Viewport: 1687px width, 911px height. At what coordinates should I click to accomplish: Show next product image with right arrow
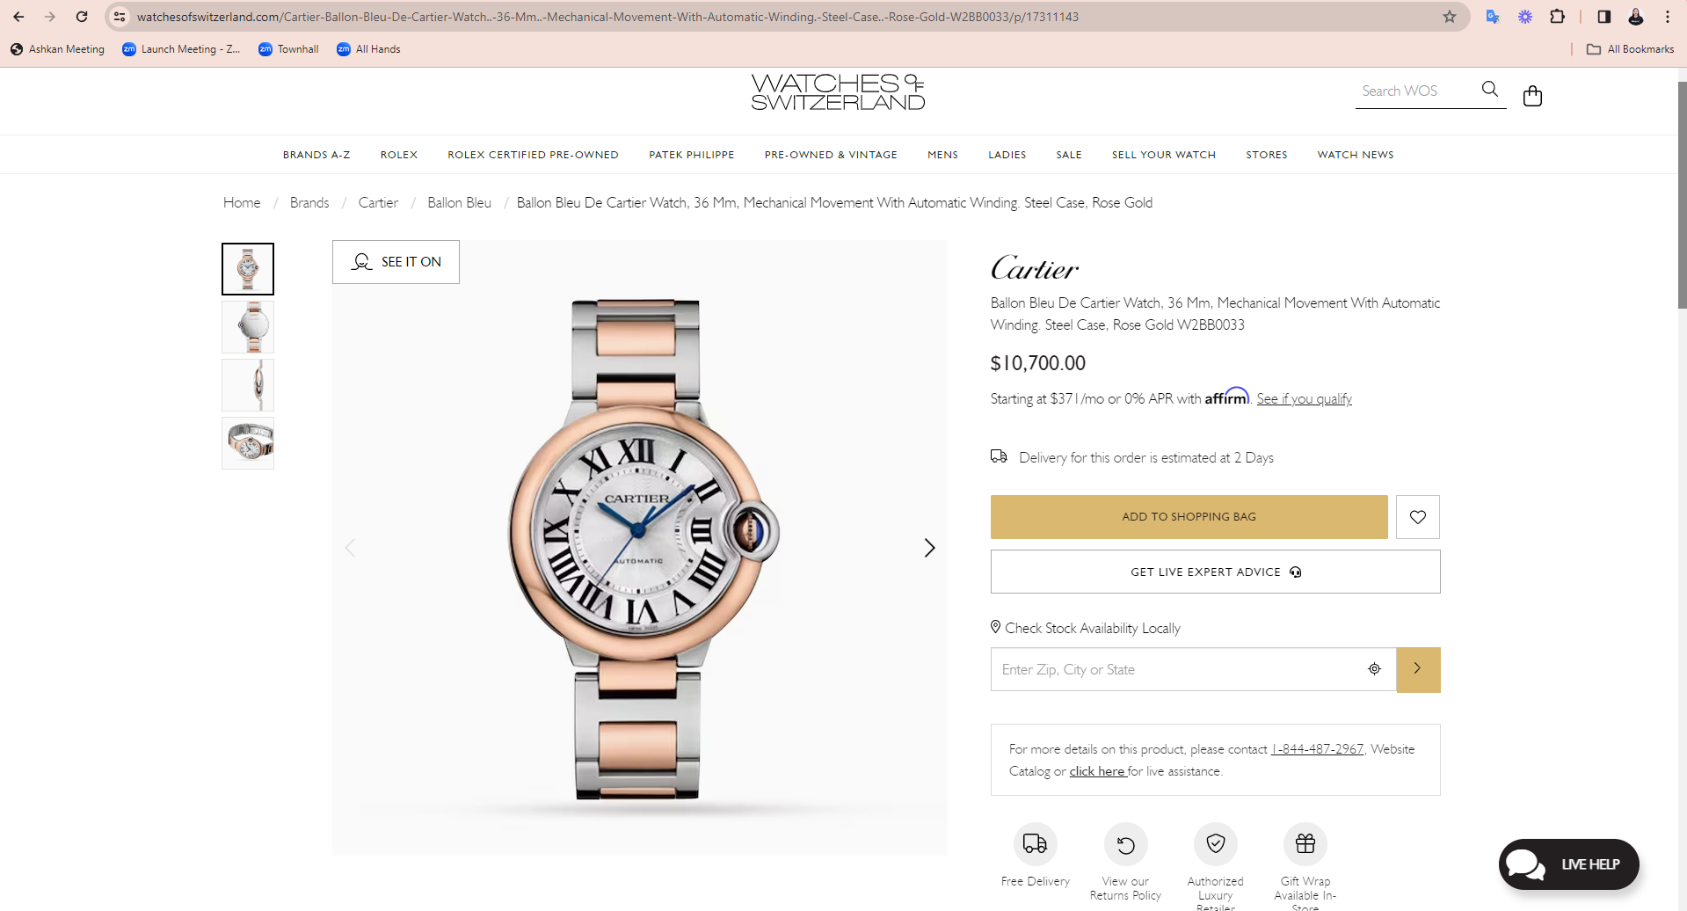[929, 548]
